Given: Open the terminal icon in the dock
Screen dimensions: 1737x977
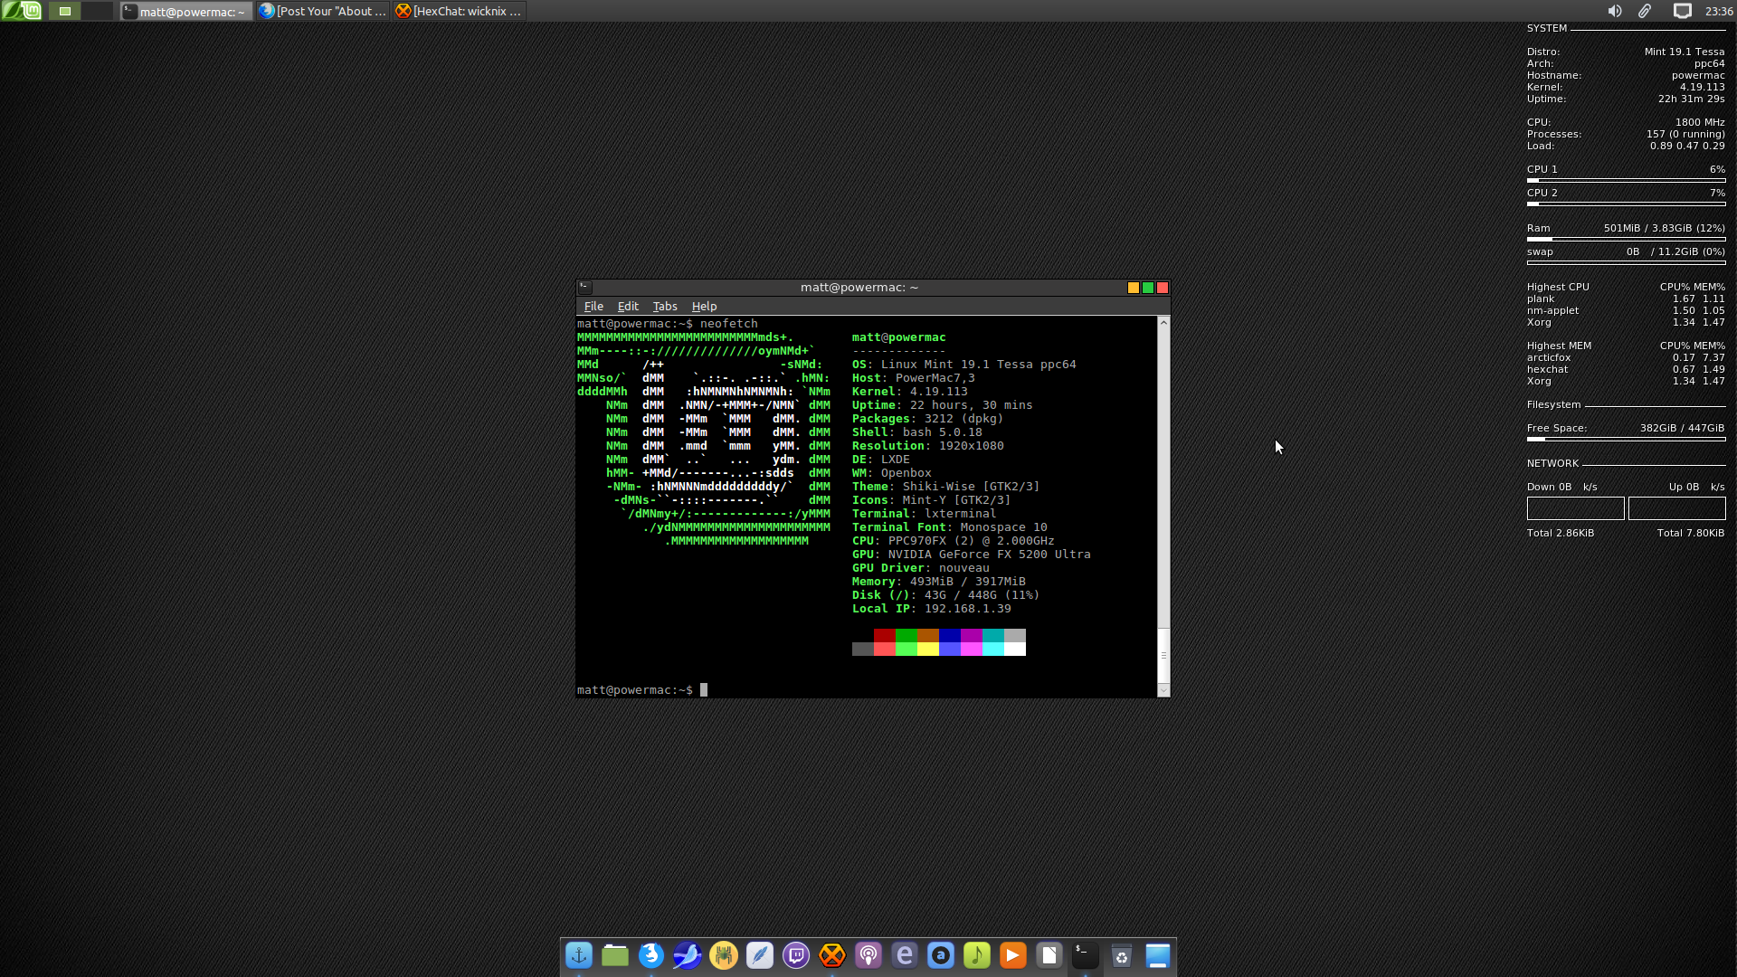Looking at the screenshot, I should [x=1086, y=955].
